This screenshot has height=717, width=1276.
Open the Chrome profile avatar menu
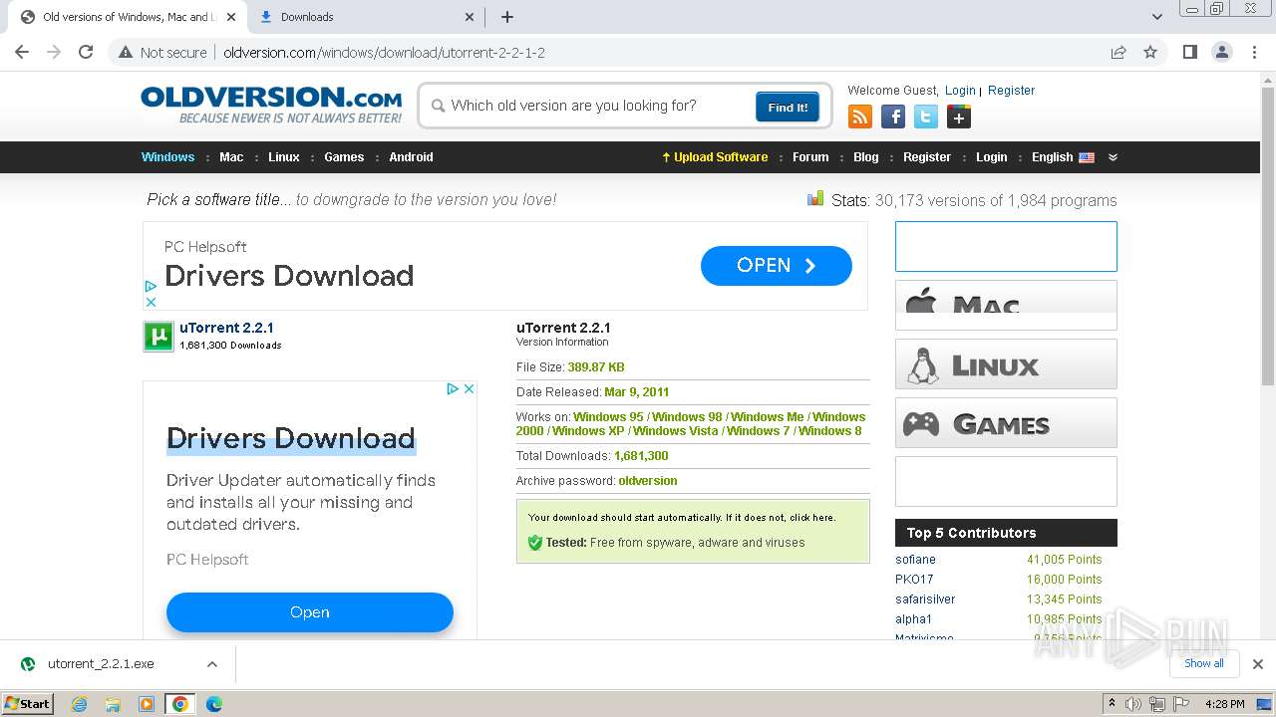(x=1221, y=53)
